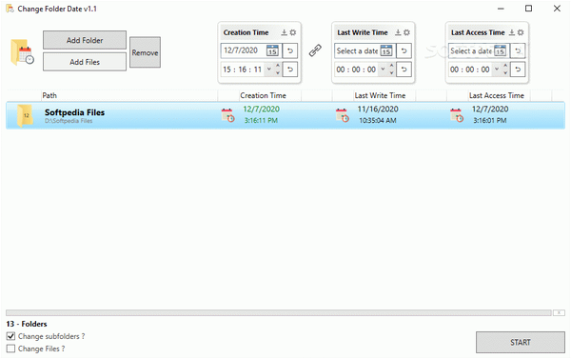This screenshot has height=359, width=571.
Task: Expand the Creation Time clock dropdown
Action: coord(269,69)
